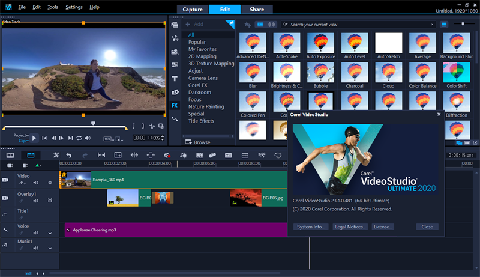Mute the Video track audio
The width and height of the screenshot is (480, 277).
(x=35, y=183)
